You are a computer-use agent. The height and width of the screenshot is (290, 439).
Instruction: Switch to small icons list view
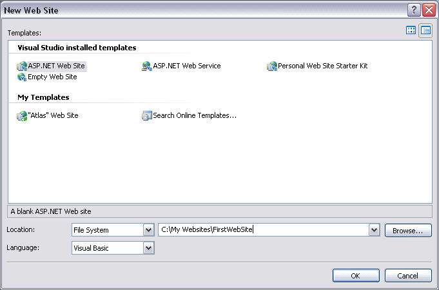425,30
